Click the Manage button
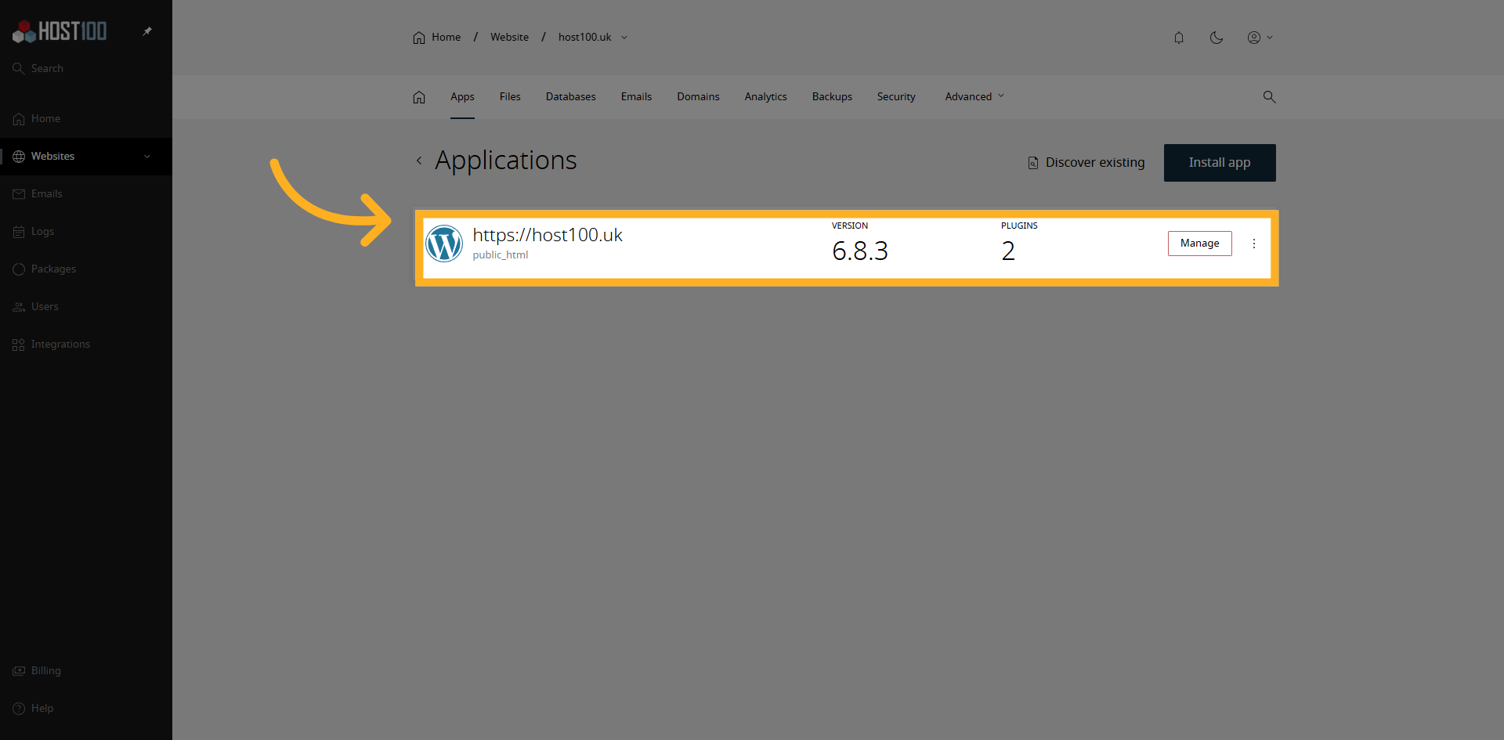Viewport: 1504px width, 740px height. pyautogui.click(x=1200, y=244)
